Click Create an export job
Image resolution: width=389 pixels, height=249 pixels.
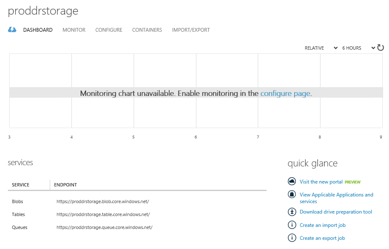pos(322,238)
